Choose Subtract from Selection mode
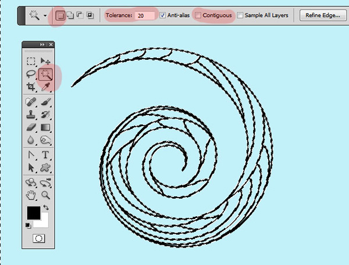Screen dimensions: 349x265 pos(80,15)
